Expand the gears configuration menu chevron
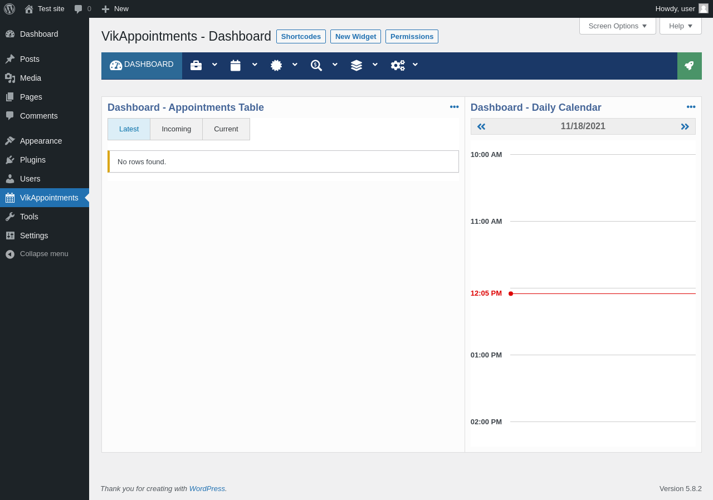Image resolution: width=713 pixels, height=500 pixels. coord(415,65)
